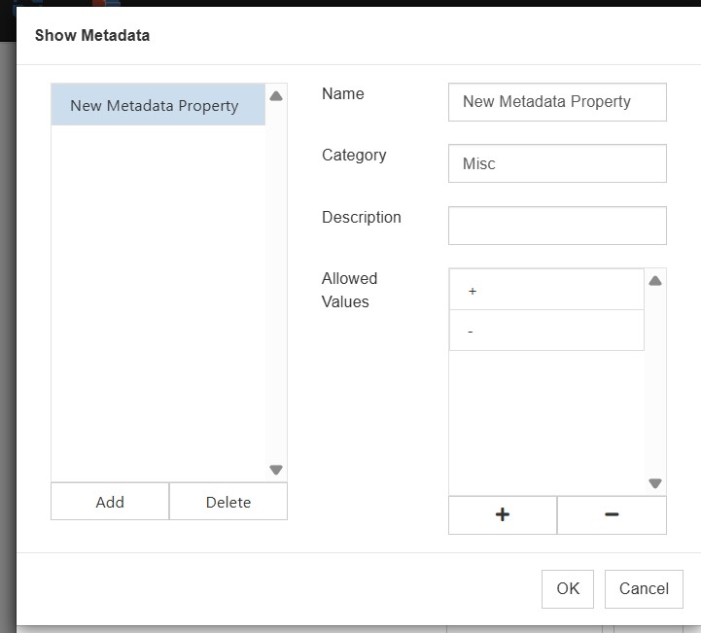Click the property list scroll up arrow
This screenshot has height=633, width=701.
276,96
